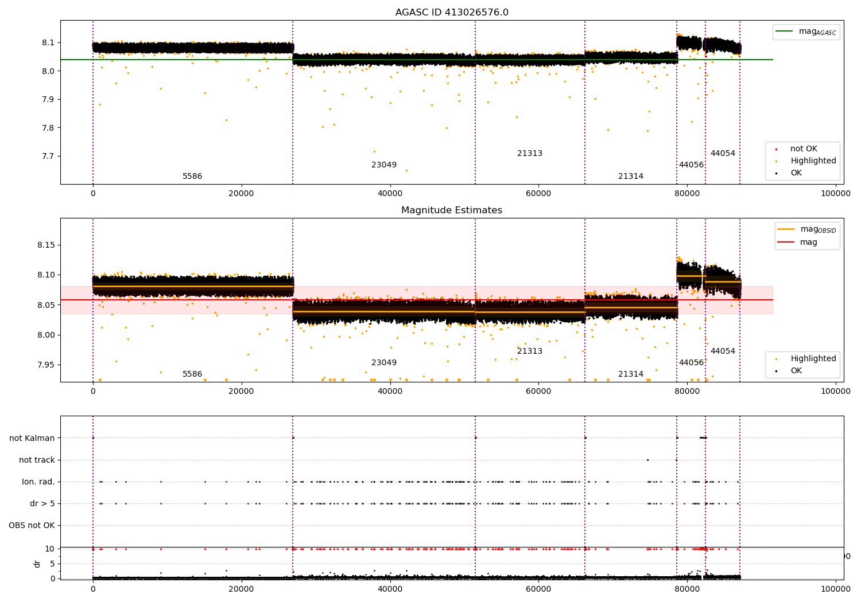This screenshot has height=602, width=861.
Task: Click the 'dr' y-axis label
Action: click(37, 564)
